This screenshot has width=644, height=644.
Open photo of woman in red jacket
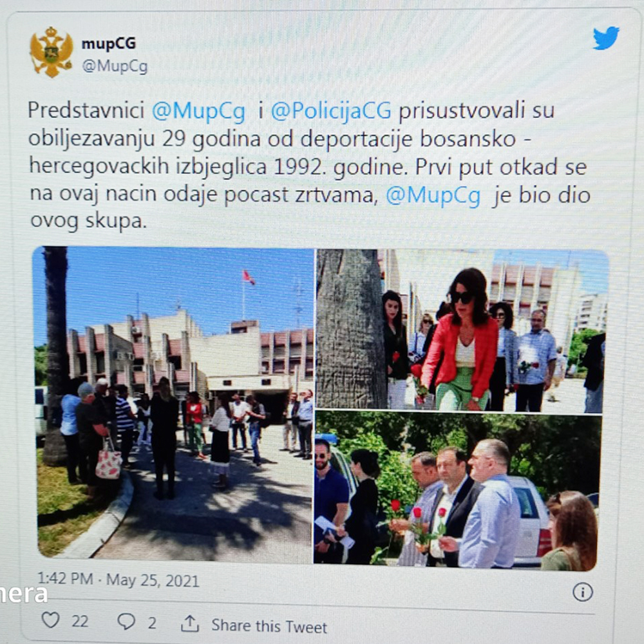coord(461,329)
